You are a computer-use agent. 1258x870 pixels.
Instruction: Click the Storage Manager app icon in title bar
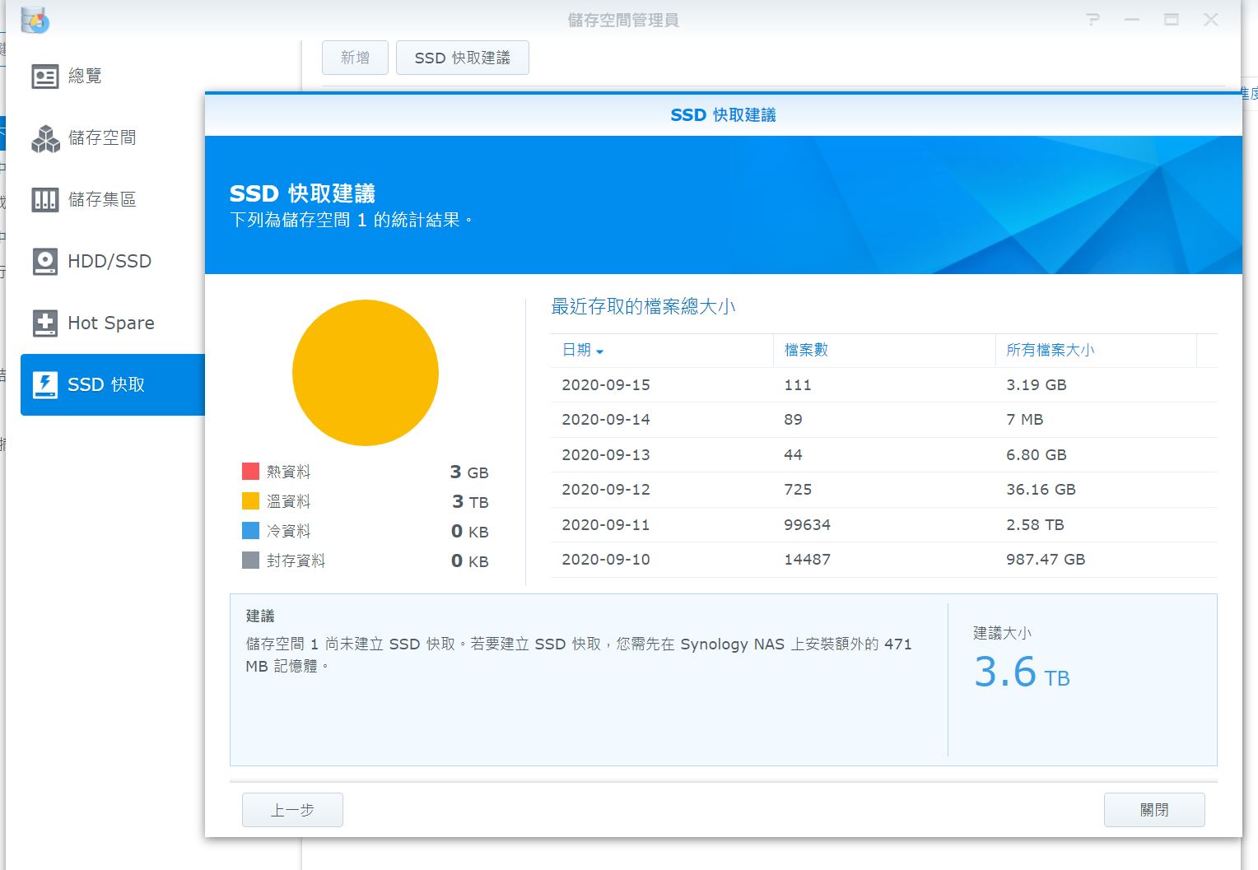point(35,20)
